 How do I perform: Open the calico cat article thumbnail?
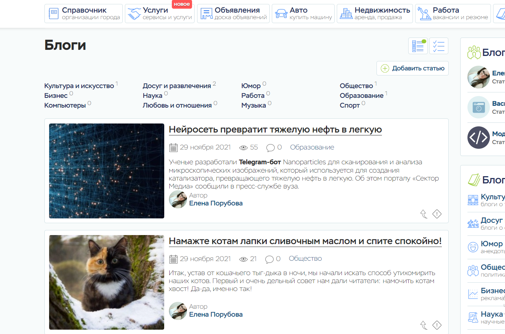(106, 282)
